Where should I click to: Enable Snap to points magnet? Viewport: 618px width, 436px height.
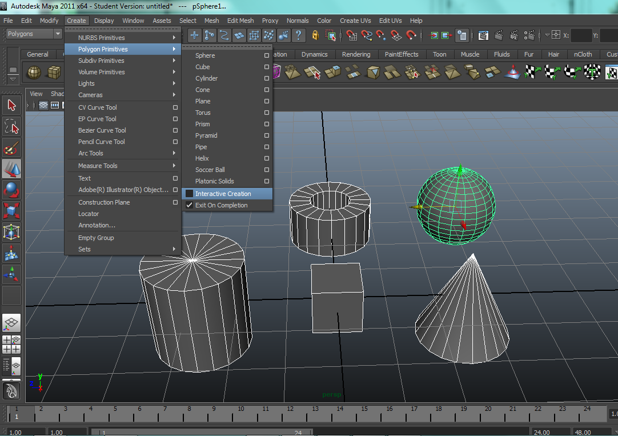click(x=381, y=35)
